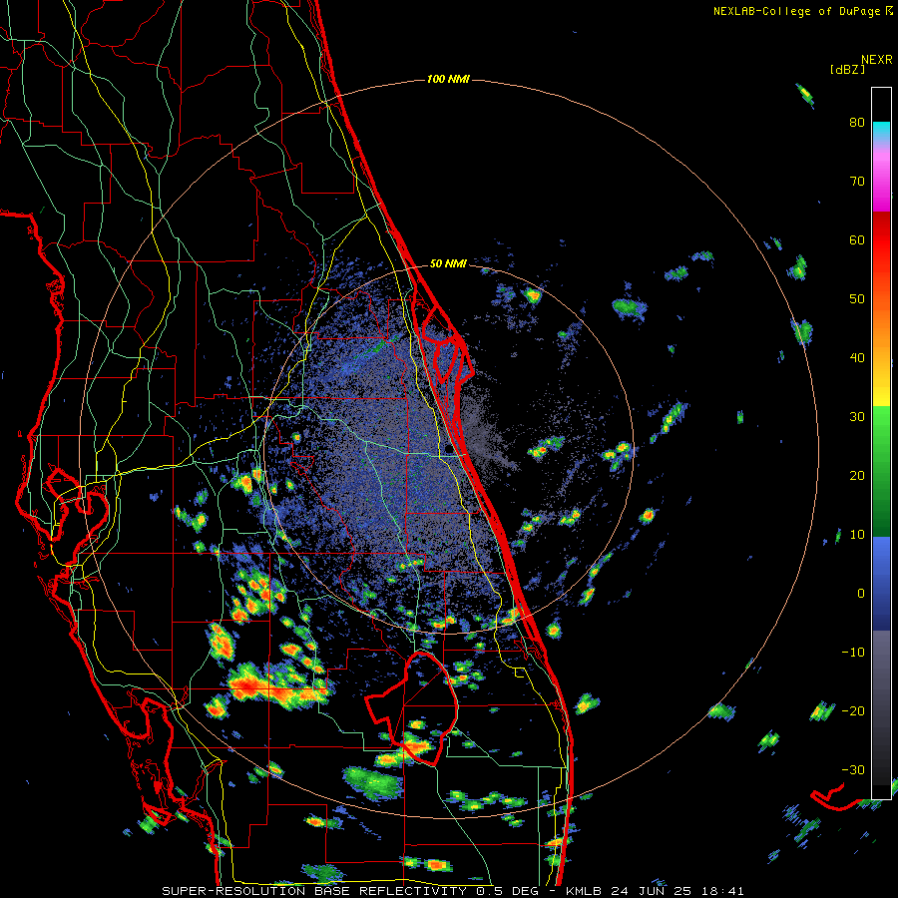The height and width of the screenshot is (898, 898).
Task: Click the -10 value on the dBZ scale
Action: click(853, 653)
